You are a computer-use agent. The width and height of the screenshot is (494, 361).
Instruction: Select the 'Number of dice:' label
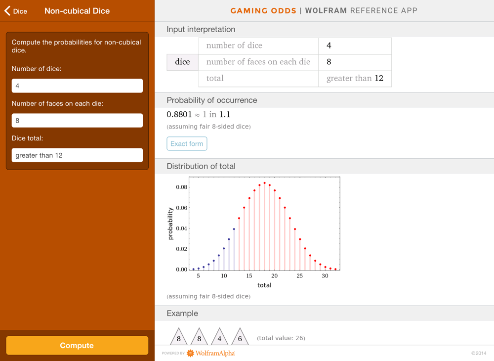pos(37,69)
